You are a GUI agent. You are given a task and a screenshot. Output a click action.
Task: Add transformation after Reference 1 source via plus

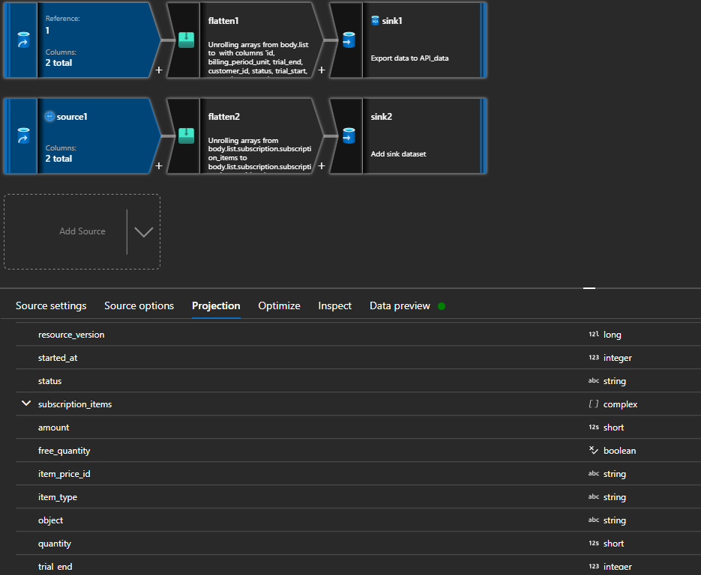click(159, 70)
